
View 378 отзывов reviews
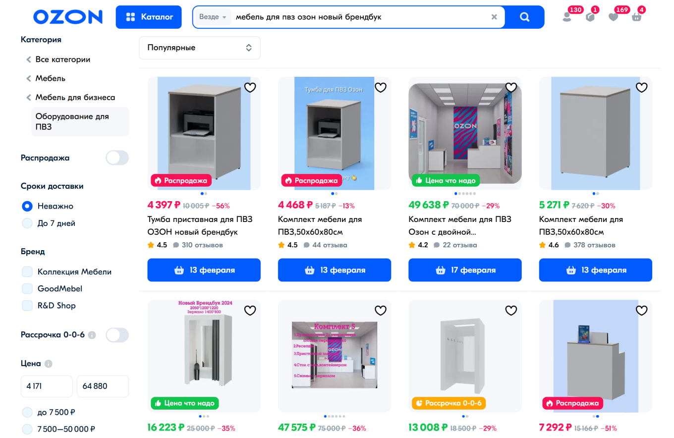point(589,245)
